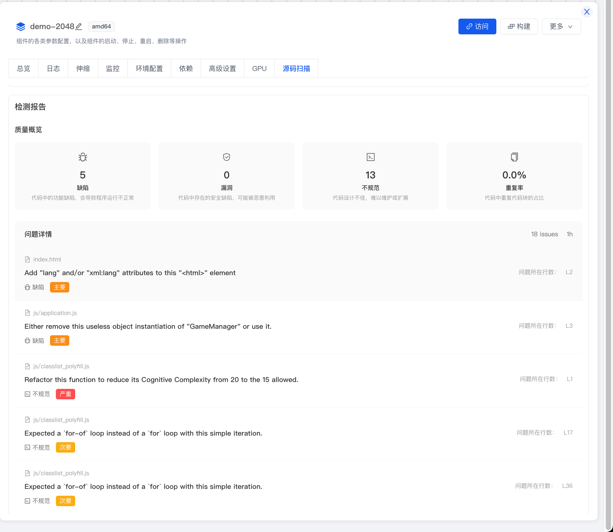Screen dimensions: 613x532
Task: Click the red 严重 severity tag
Action: 65,394
